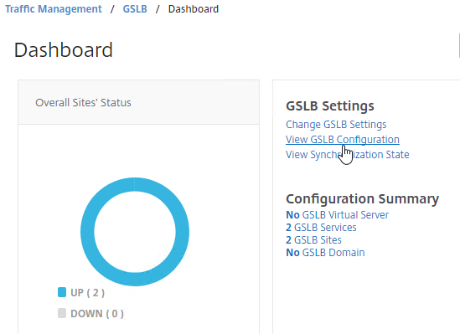Go to GSLB breadcrumb link
460x334 pixels.
pos(135,9)
